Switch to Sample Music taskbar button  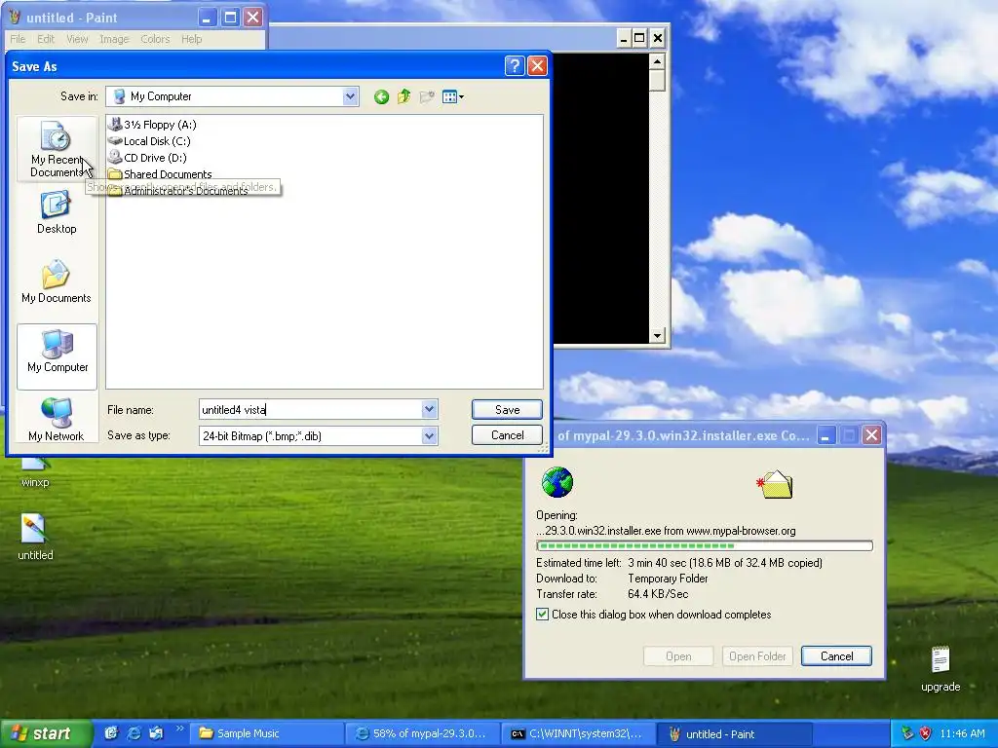tap(267, 733)
